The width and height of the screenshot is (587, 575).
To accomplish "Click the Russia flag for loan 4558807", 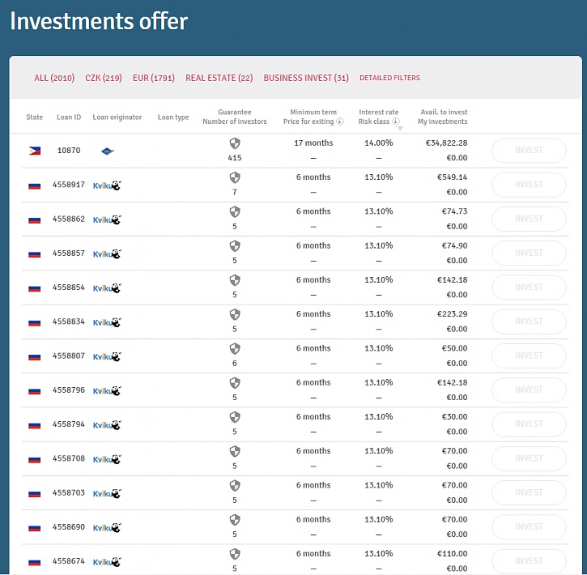I will [x=35, y=357].
